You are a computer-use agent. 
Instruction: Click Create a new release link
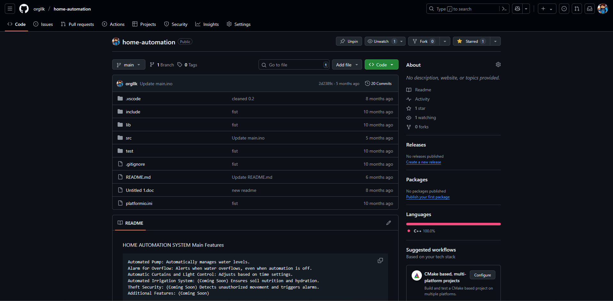pyautogui.click(x=423, y=162)
